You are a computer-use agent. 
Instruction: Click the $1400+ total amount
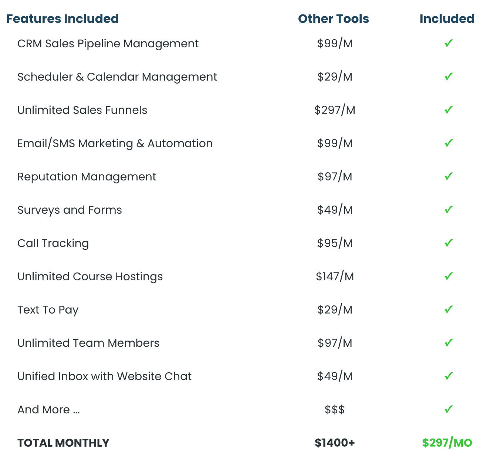point(335,443)
